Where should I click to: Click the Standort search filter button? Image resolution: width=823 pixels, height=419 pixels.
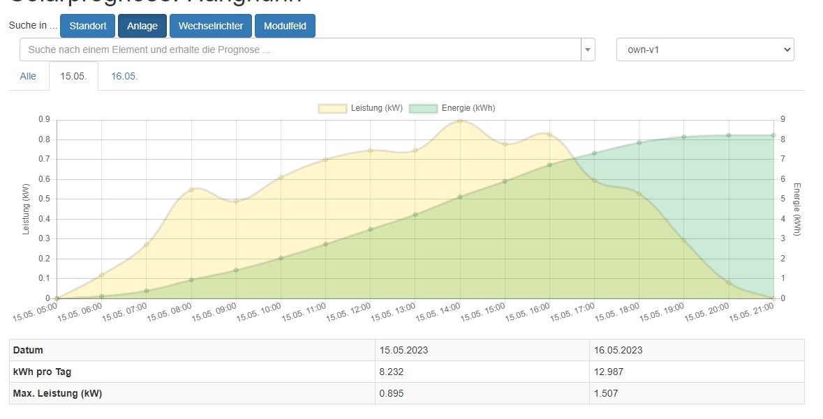(x=87, y=26)
